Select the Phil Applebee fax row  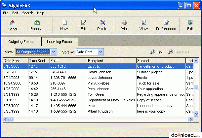(98, 83)
